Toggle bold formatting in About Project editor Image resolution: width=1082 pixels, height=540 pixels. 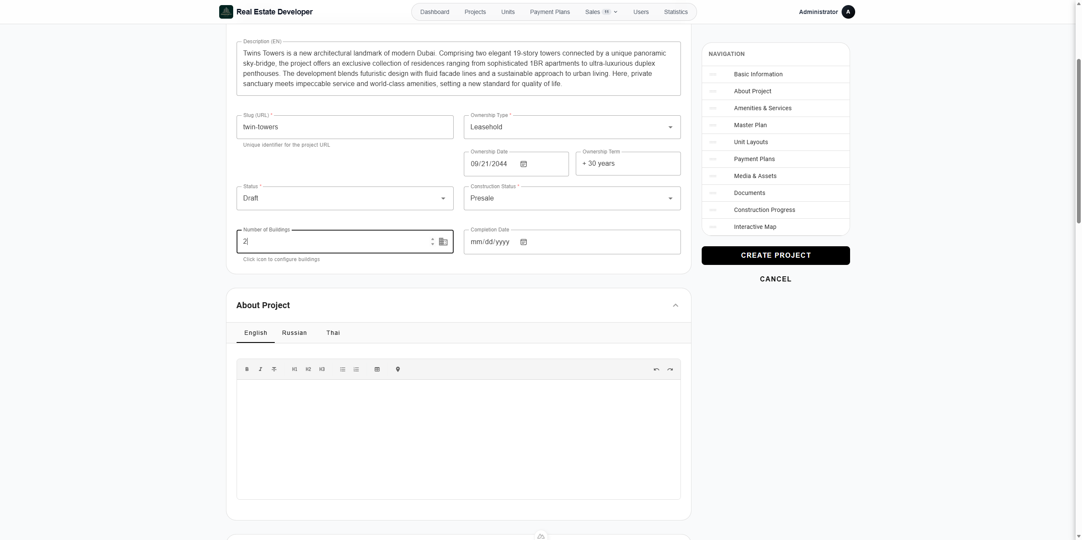point(247,369)
